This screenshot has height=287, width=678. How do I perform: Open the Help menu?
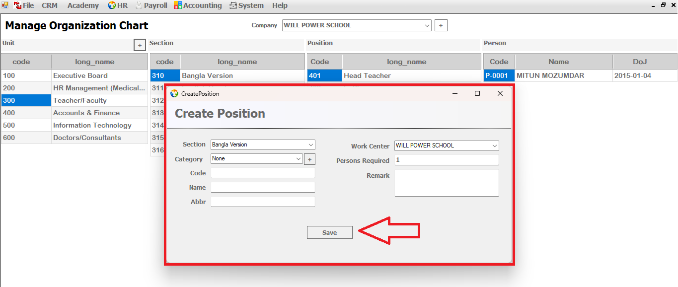pos(280,5)
